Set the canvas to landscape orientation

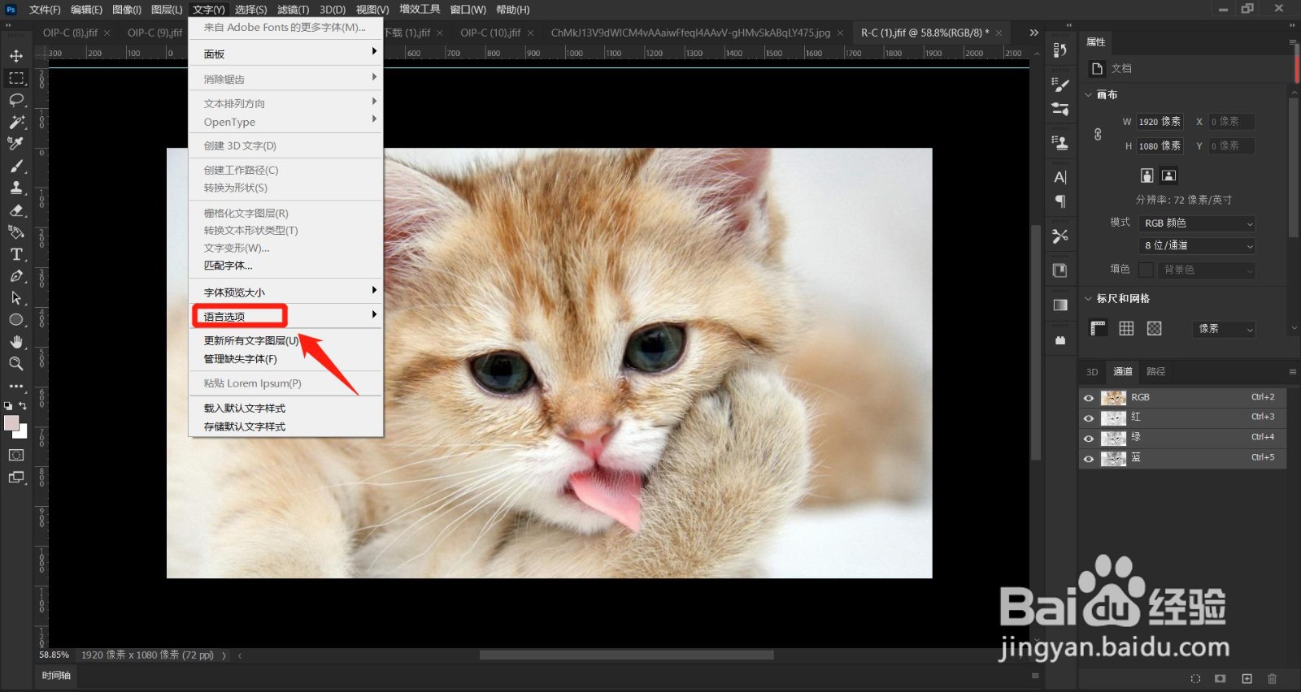(x=1168, y=175)
